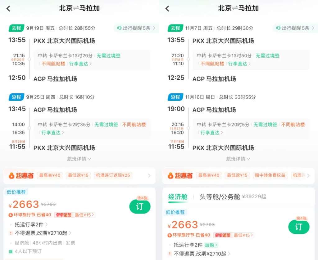Tap 行李直达 under the 20时5分 transfer
Viewport: 318px width, 260px height.
point(211,133)
